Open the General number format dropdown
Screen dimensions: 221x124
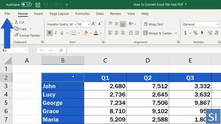click(x=201, y=24)
